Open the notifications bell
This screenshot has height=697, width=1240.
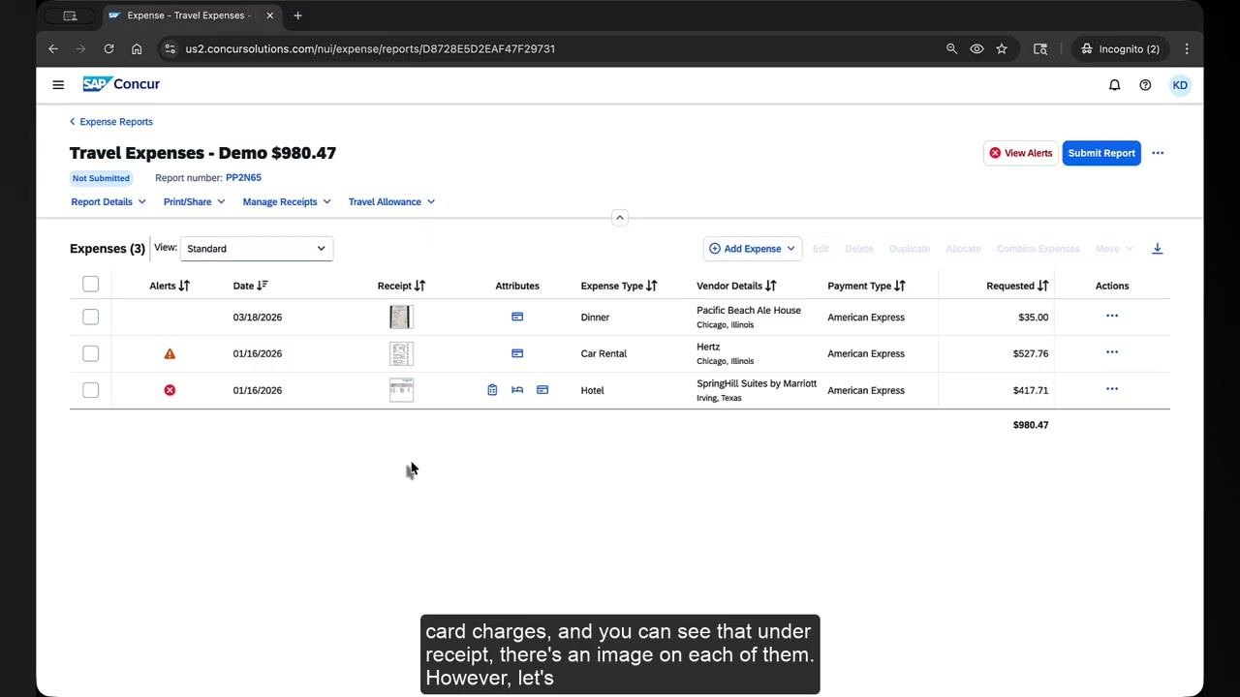pos(1114,85)
